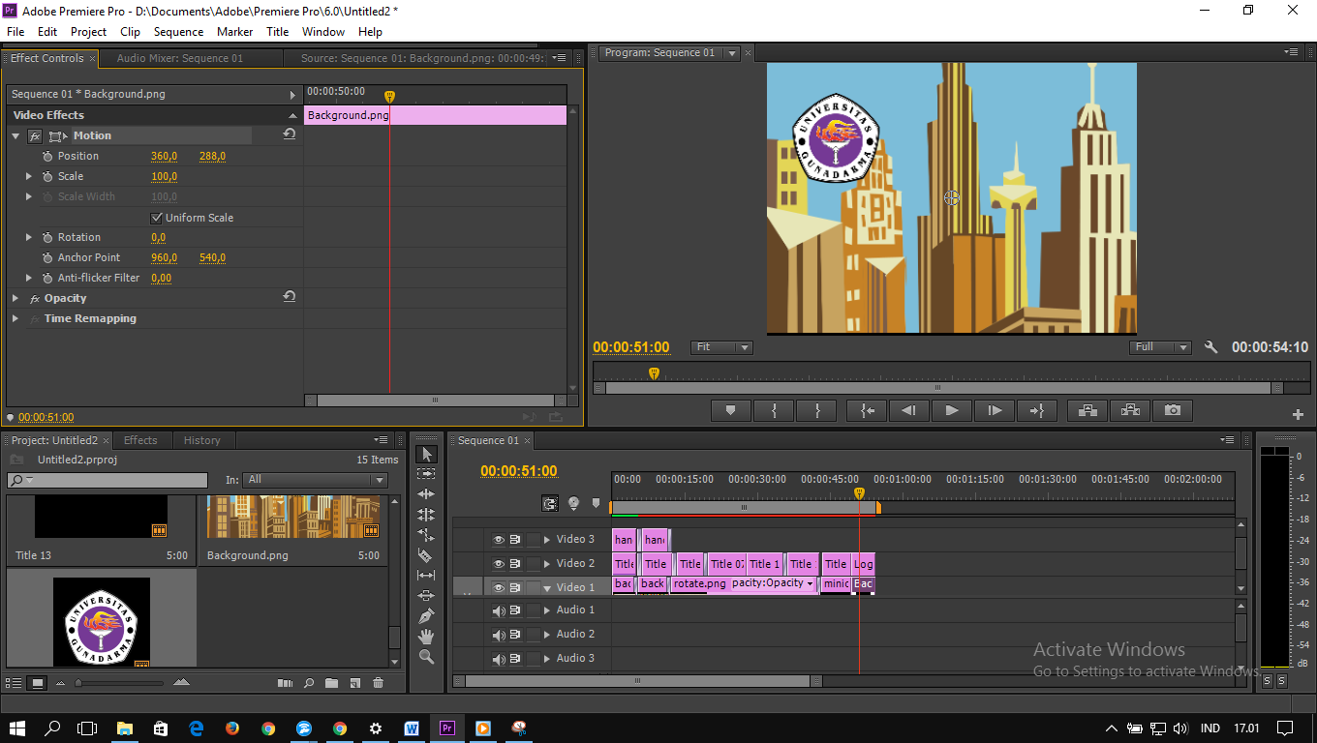Open the project bin items filter dropdown

(315, 479)
